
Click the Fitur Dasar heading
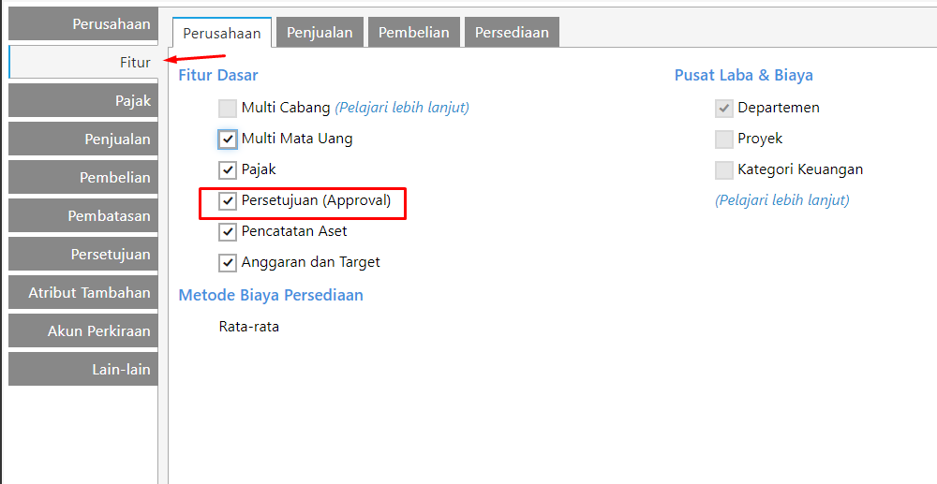point(218,75)
